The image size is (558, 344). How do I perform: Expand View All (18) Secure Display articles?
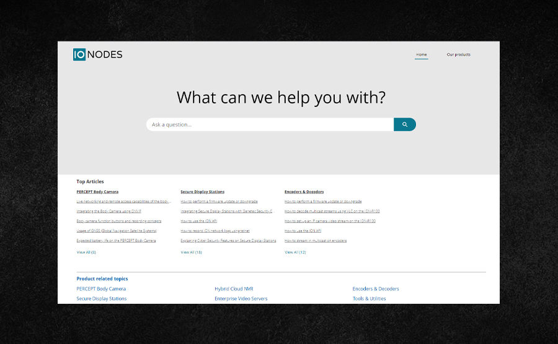pos(191,252)
